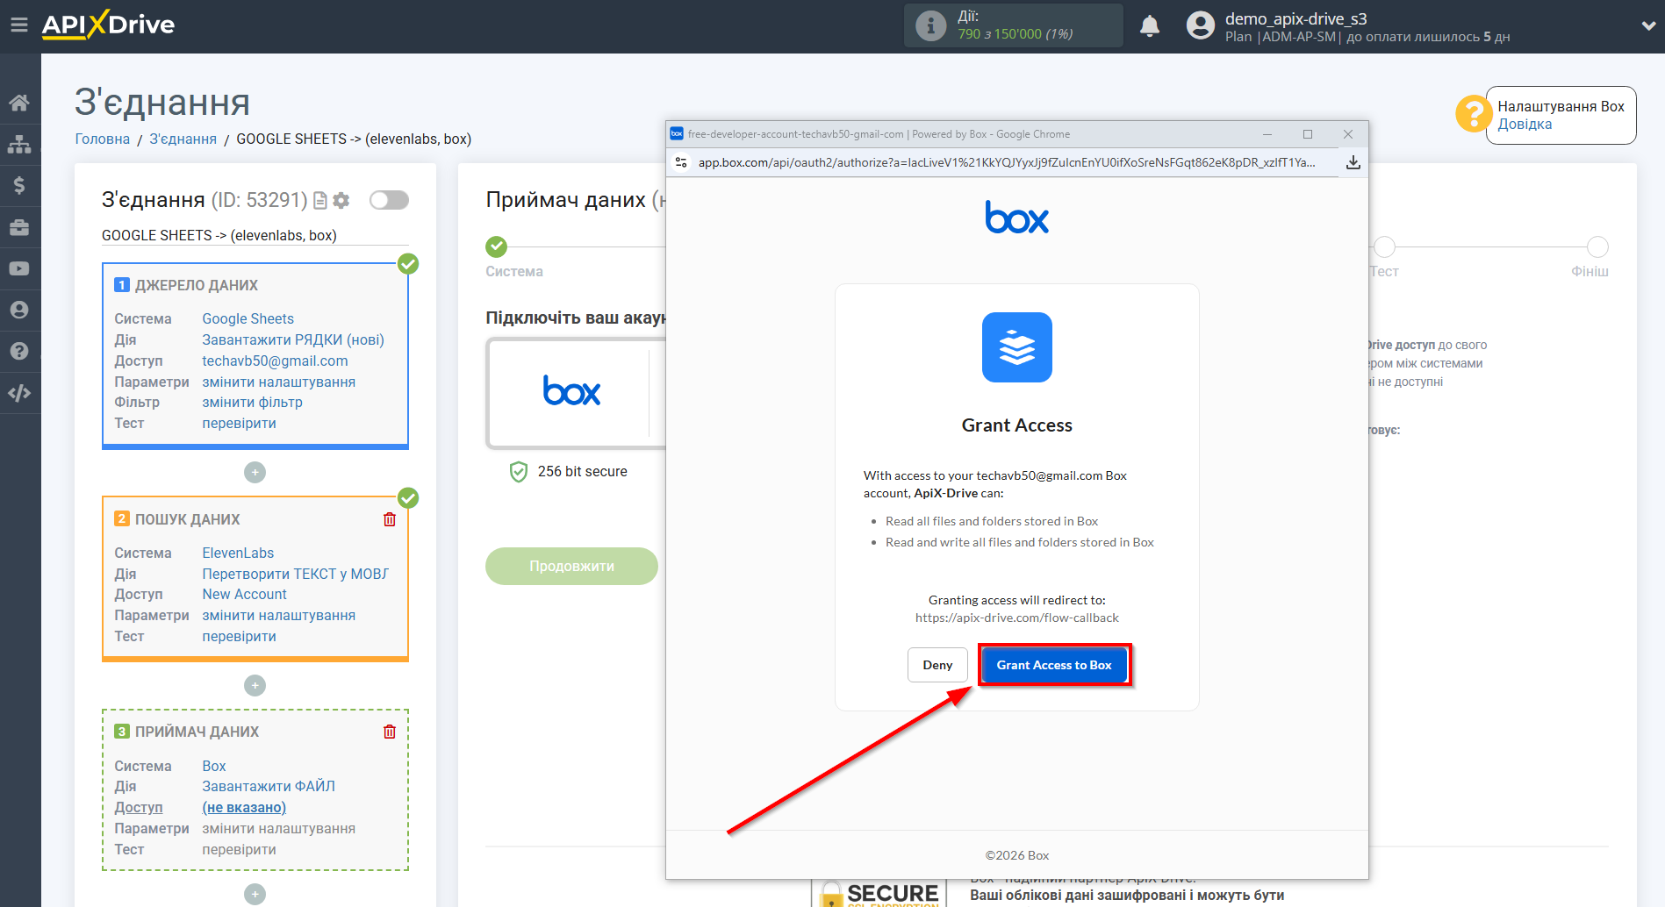1665x907 pixels.
Task: Enable the connection toggle switch
Action: 389,200
